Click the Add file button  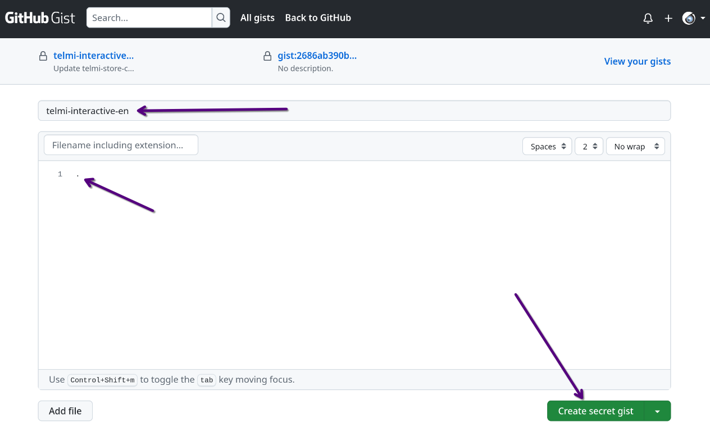(x=65, y=411)
